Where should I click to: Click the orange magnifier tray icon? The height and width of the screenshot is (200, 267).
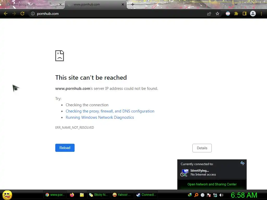coord(196,195)
